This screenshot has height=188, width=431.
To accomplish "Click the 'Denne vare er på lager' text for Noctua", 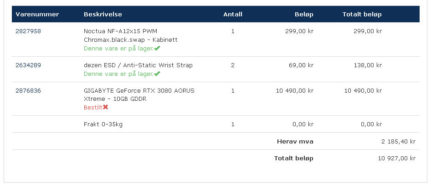I will coord(119,49).
